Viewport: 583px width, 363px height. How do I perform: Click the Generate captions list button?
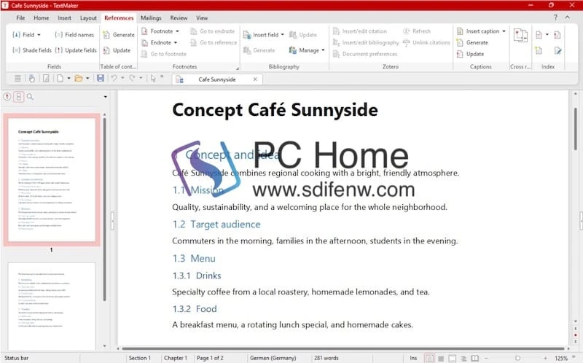click(472, 42)
